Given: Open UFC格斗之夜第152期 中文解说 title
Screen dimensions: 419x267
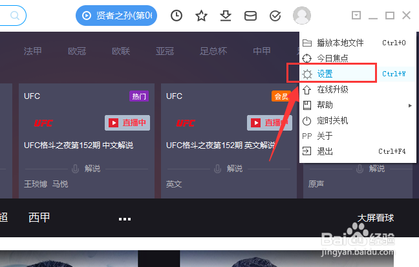Looking at the screenshot, I should tap(79, 145).
